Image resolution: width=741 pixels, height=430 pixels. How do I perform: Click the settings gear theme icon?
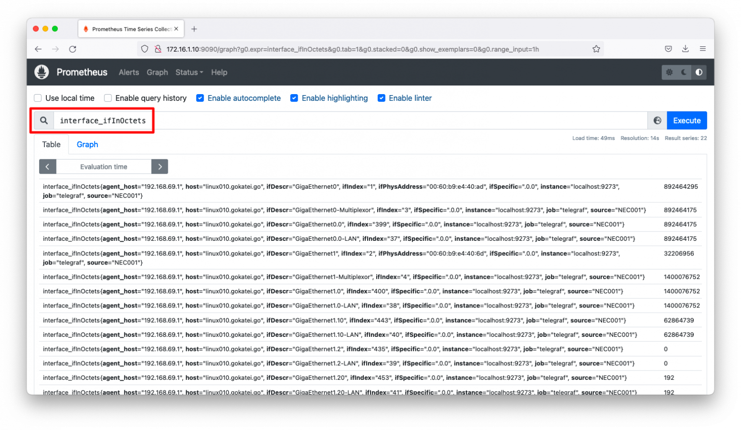tap(669, 72)
